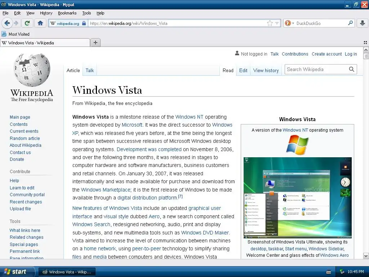Open the Donate sidebar link

17,159
